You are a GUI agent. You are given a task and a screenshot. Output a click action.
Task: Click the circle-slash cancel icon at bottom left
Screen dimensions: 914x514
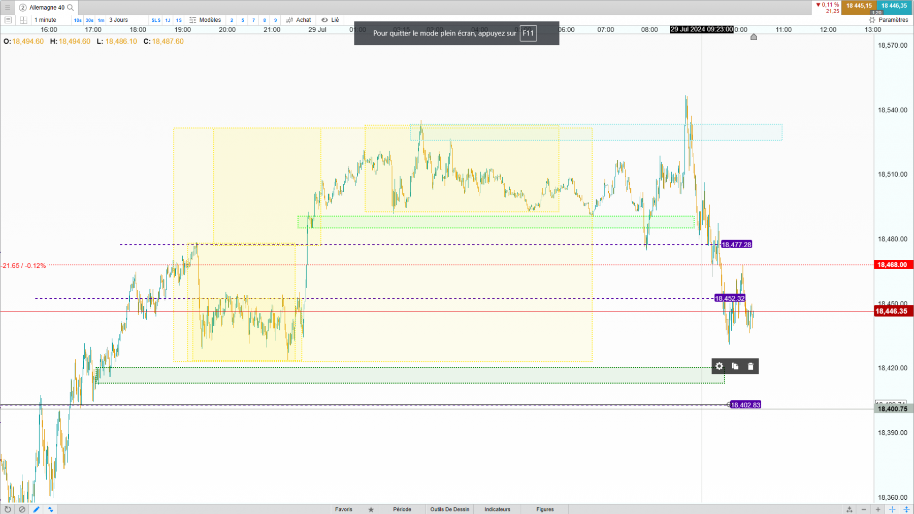click(22, 509)
